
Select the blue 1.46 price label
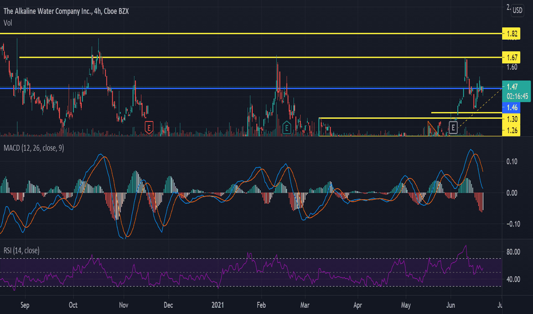[x=511, y=107]
